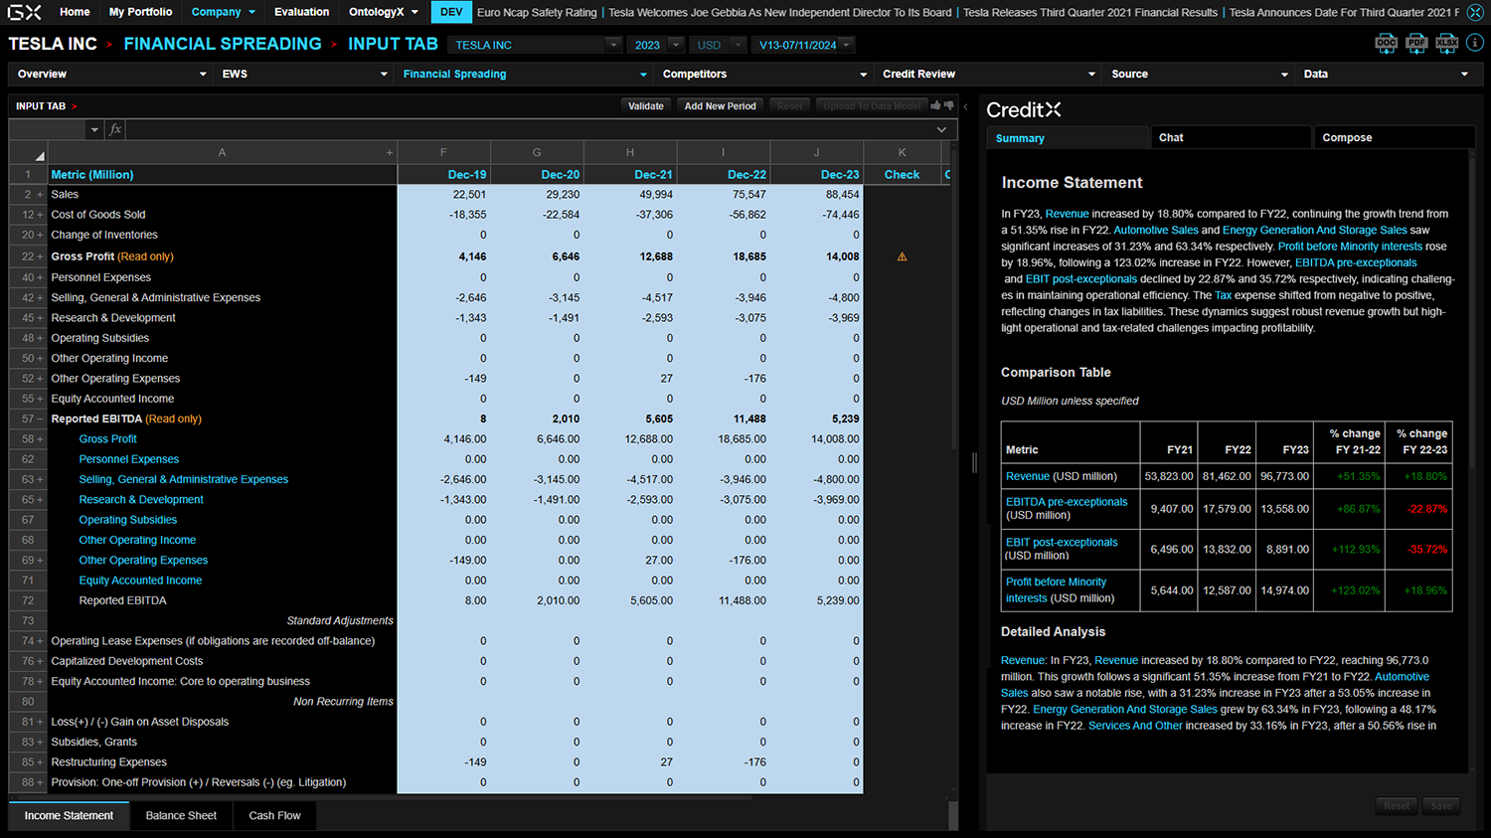Open the Overview dropdown menu
Image resolution: width=1491 pixels, height=838 pixels.
click(x=111, y=74)
